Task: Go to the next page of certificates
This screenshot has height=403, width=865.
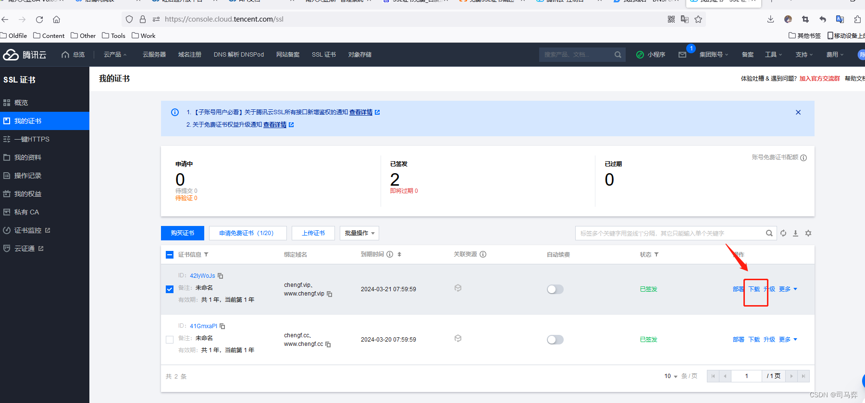Action: point(791,376)
